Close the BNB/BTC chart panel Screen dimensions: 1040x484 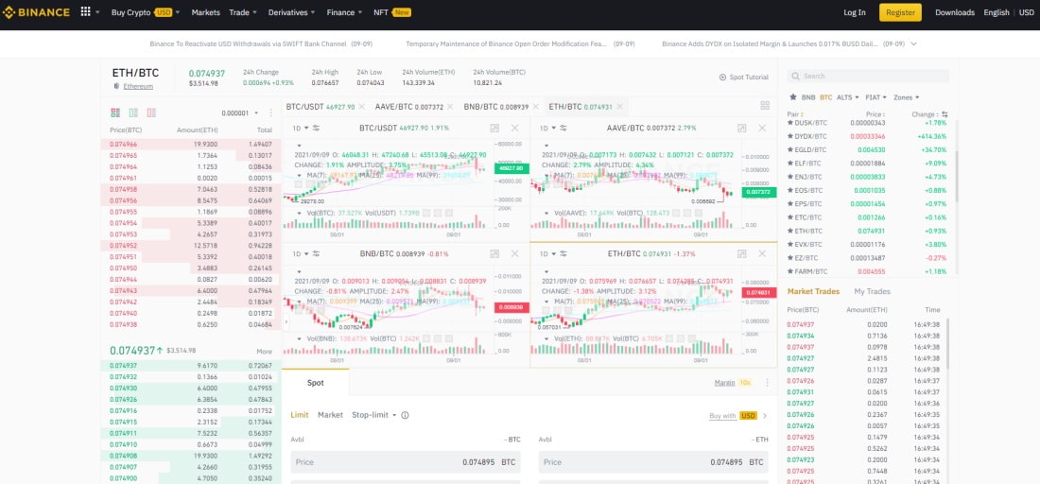(514, 253)
